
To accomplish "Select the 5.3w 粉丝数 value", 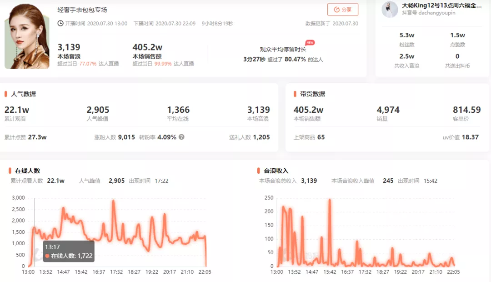I will pos(407,35).
